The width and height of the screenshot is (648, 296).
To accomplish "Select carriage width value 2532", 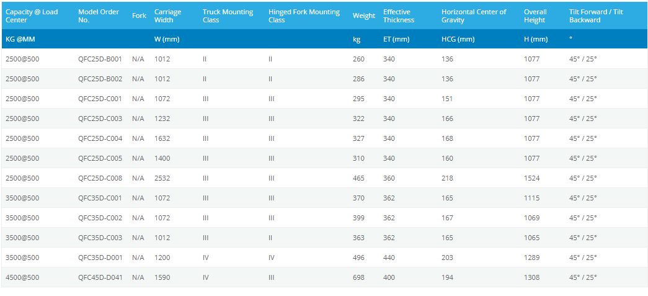I will [x=162, y=178].
